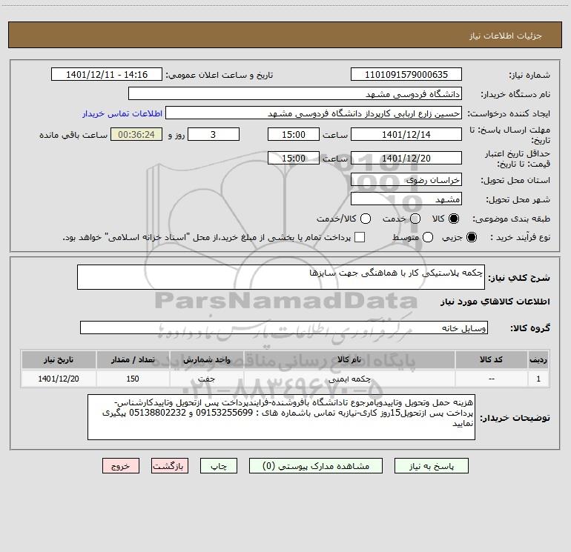The width and height of the screenshot is (571, 552).
Task: Click the remaining time 00:36:24 field
Action: (x=136, y=134)
